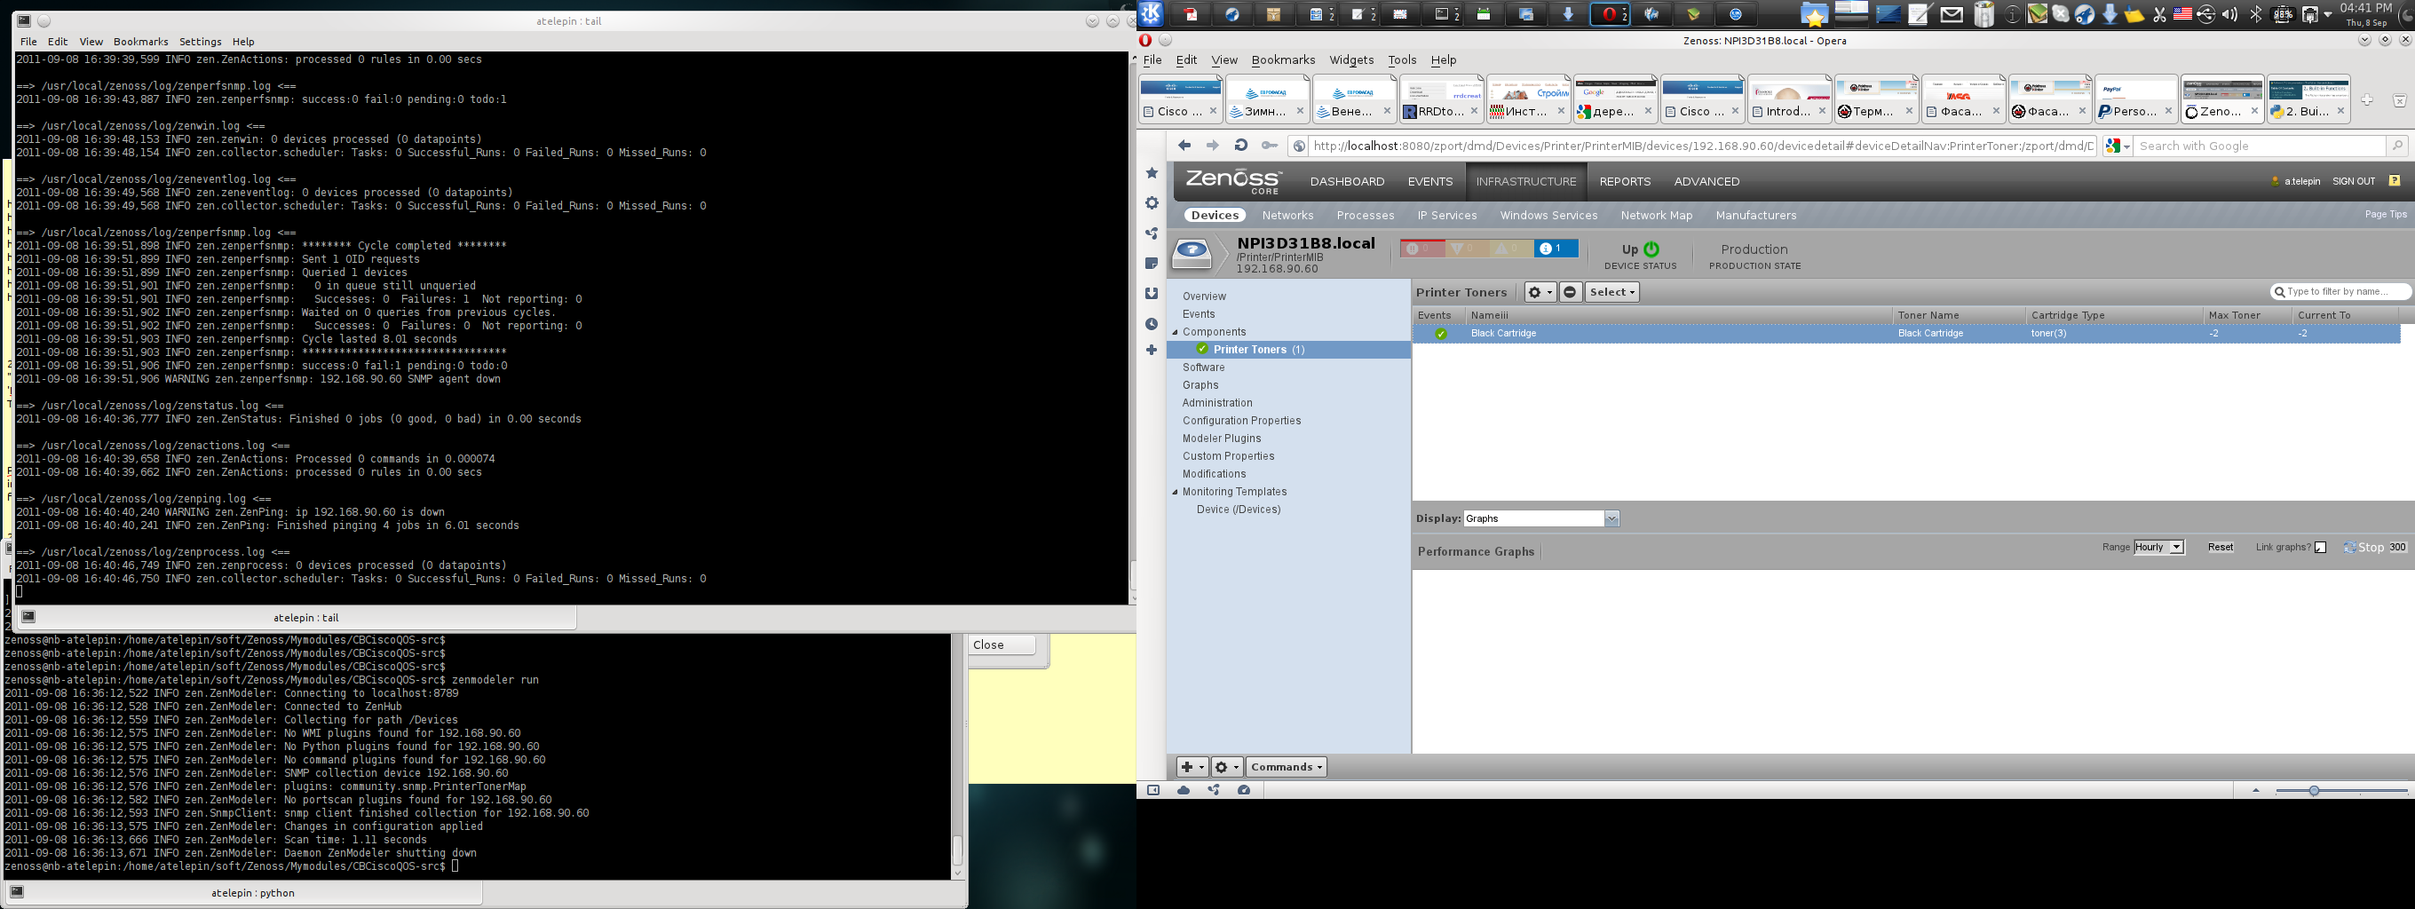Click the SIGN OUT link
The image size is (2415, 909).
(2353, 182)
